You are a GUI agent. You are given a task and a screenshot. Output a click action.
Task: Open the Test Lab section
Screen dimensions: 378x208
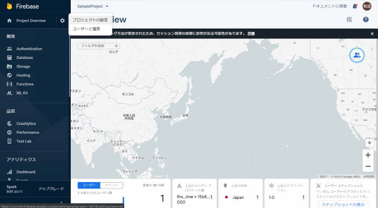pos(24,141)
